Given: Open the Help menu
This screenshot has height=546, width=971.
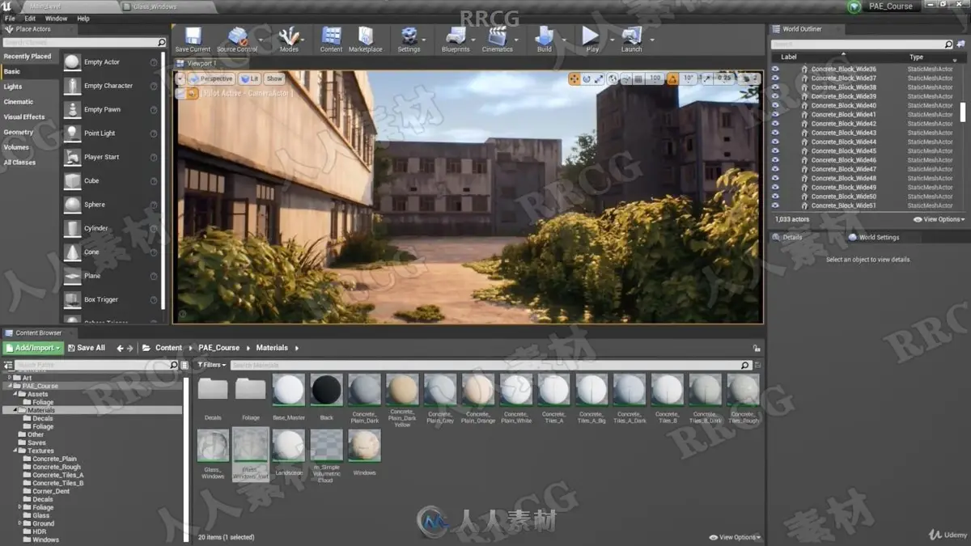Looking at the screenshot, I should pos(83,18).
